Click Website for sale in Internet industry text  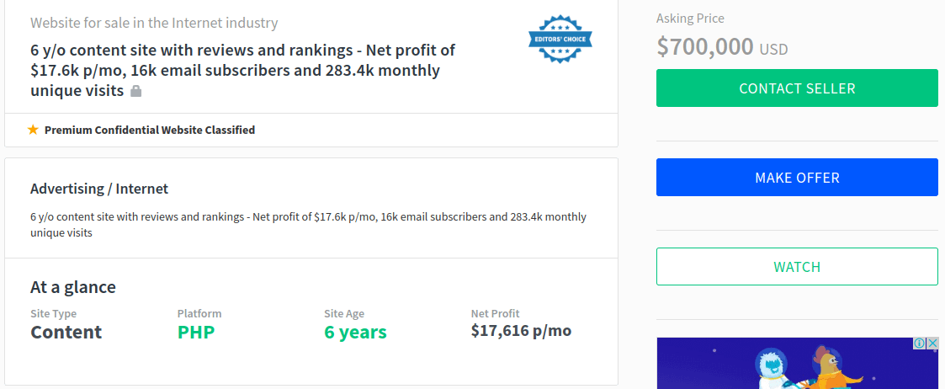[x=154, y=24]
